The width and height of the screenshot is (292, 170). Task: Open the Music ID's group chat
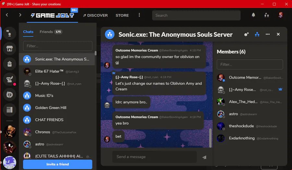tap(57, 96)
